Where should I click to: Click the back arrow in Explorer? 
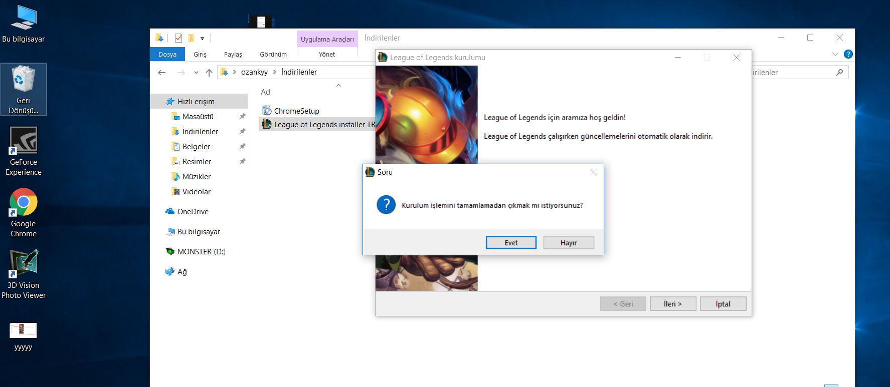pos(161,72)
